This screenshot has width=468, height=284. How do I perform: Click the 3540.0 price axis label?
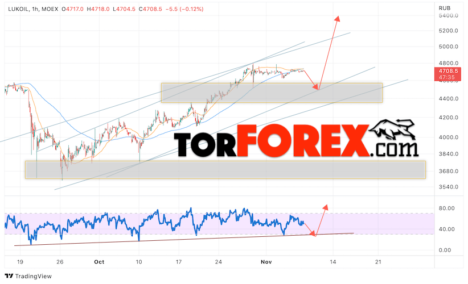click(448, 187)
